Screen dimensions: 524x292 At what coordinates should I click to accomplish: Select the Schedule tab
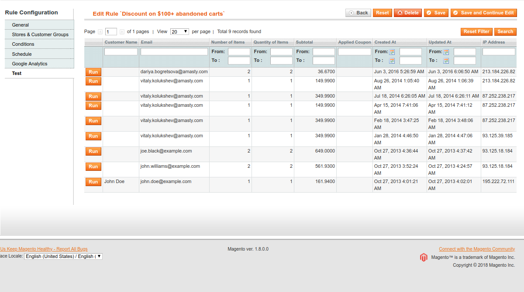tap(22, 54)
